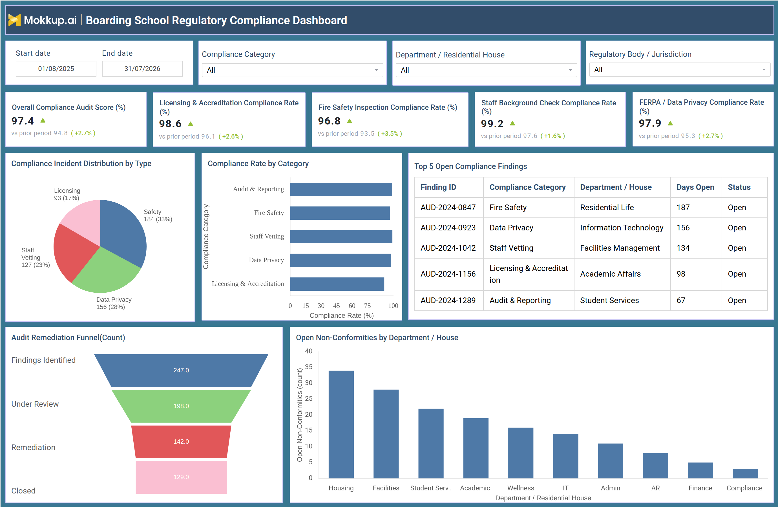Click finding ID AUD-2024-1156
Image resolution: width=778 pixels, height=507 pixels.
[x=448, y=274]
